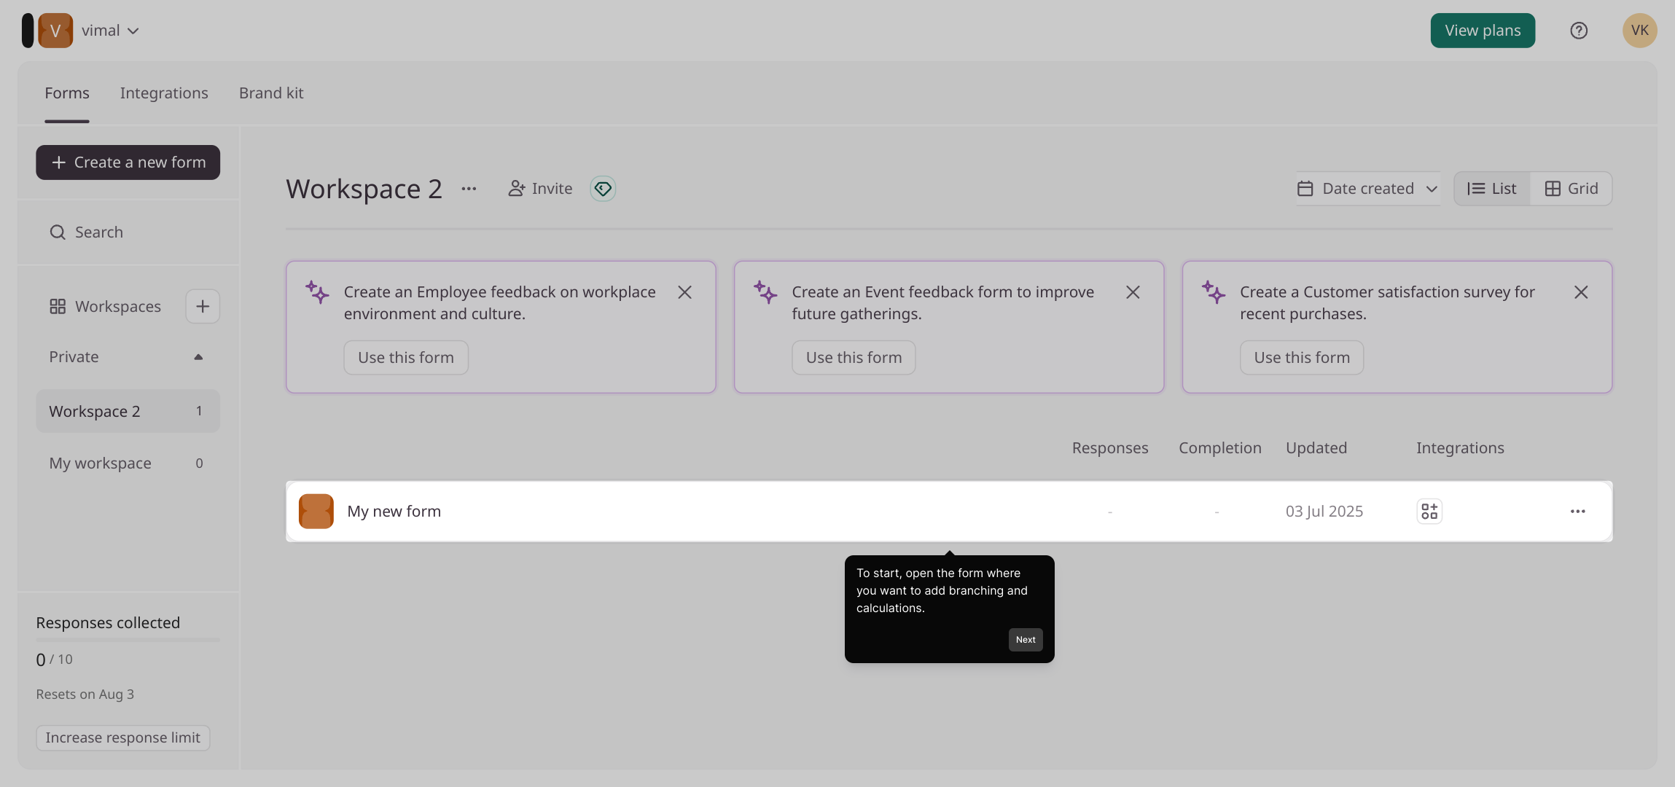Click the search magnifier icon
The height and width of the screenshot is (787, 1675).
click(58, 232)
